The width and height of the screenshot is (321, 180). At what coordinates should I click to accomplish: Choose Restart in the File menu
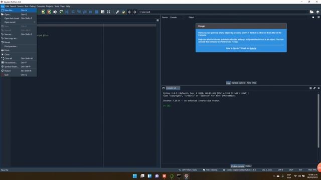[x=19, y=71]
